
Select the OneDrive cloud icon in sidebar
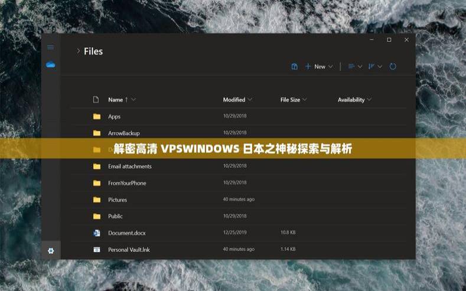pos(51,65)
